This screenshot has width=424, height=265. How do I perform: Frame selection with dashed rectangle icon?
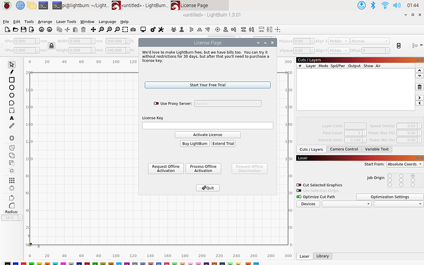tap(125, 30)
